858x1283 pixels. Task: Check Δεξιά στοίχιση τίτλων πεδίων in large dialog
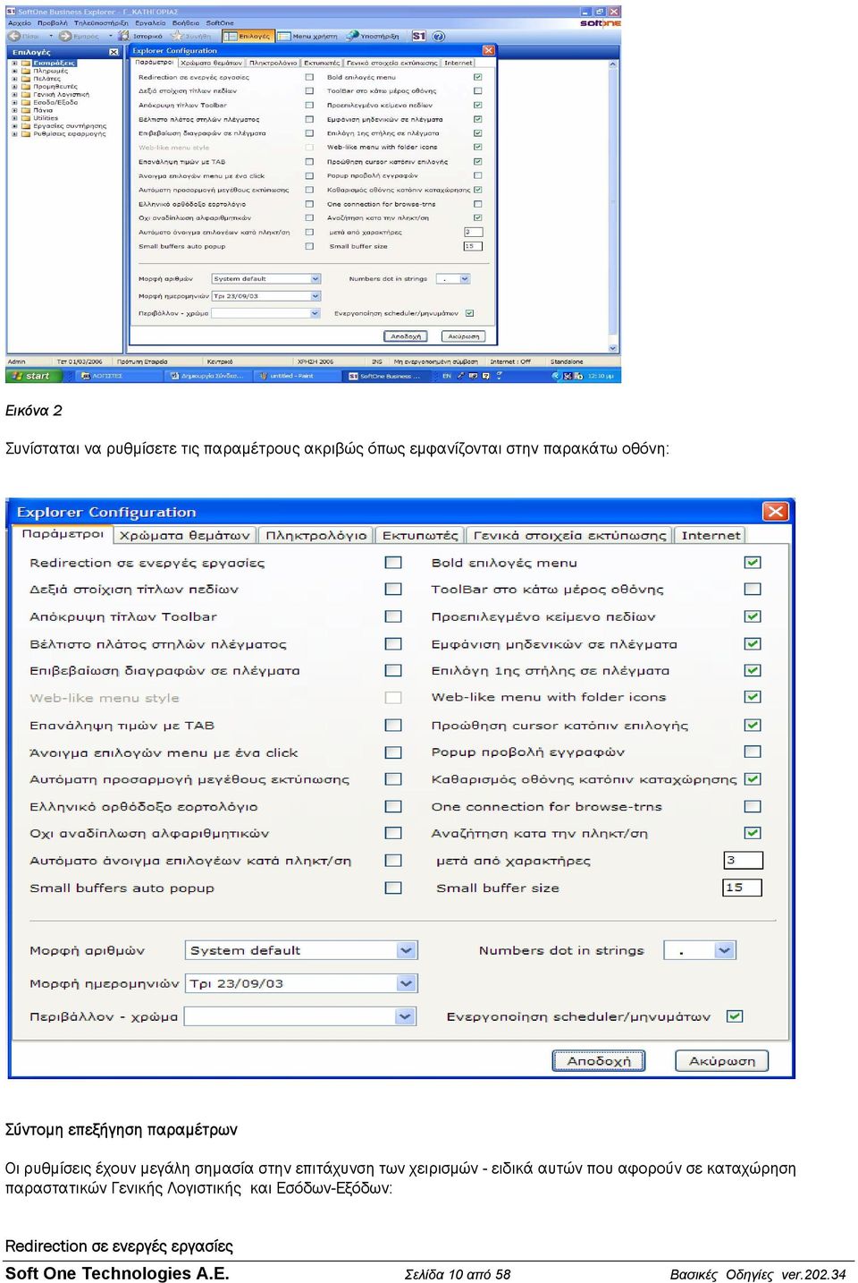click(x=393, y=589)
